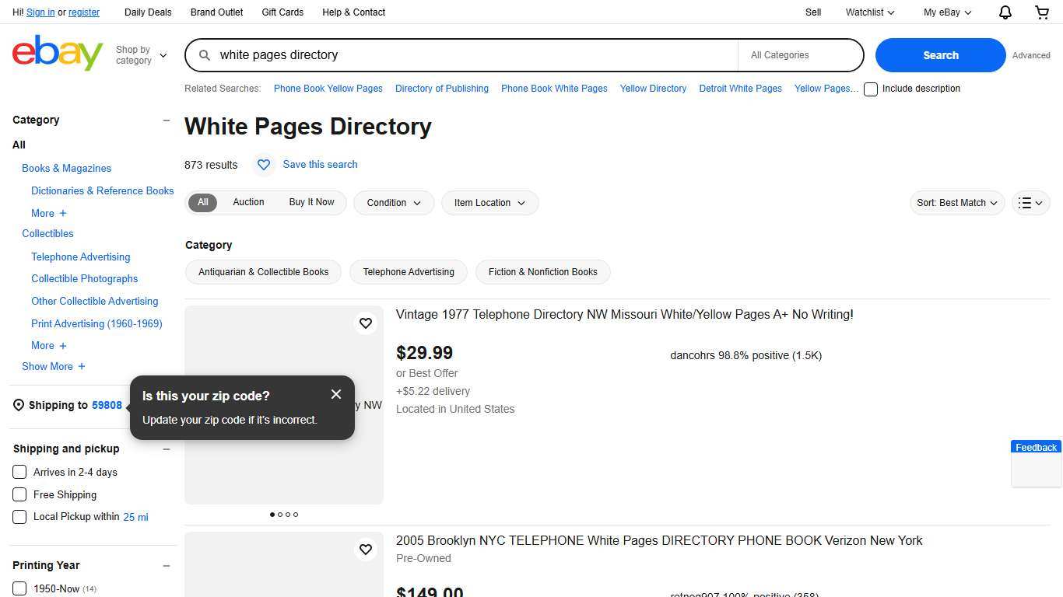Enable the 1950-Now printing year filter

[x=19, y=588]
